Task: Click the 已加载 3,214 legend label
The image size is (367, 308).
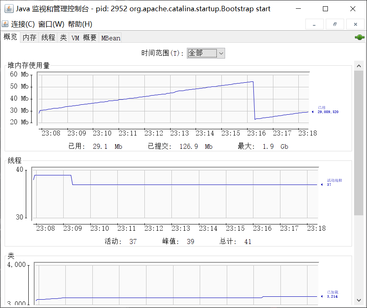Action: point(332,294)
